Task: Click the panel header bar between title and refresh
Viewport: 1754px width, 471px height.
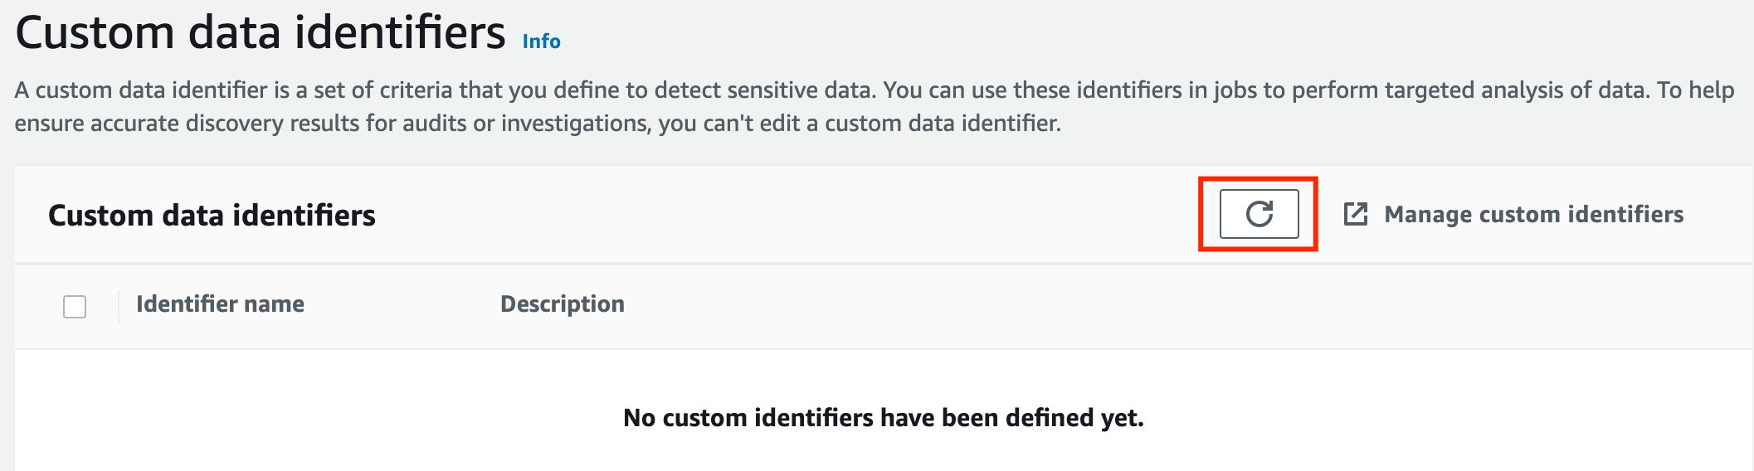Action: [788, 215]
